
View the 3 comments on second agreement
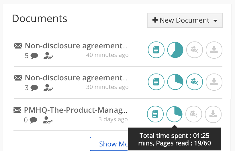coord(32,88)
